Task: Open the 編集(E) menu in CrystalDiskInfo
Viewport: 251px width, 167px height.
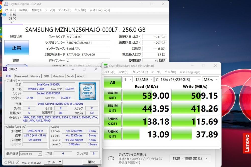Action: click(24, 10)
